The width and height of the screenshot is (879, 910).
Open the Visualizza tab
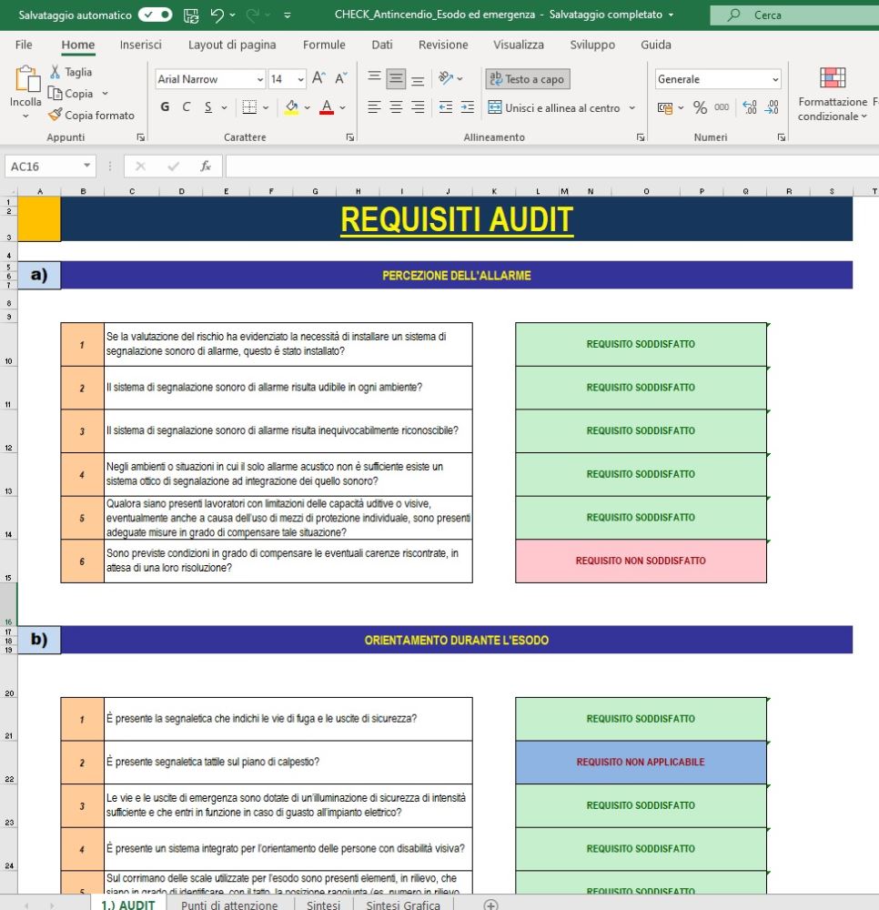[519, 45]
